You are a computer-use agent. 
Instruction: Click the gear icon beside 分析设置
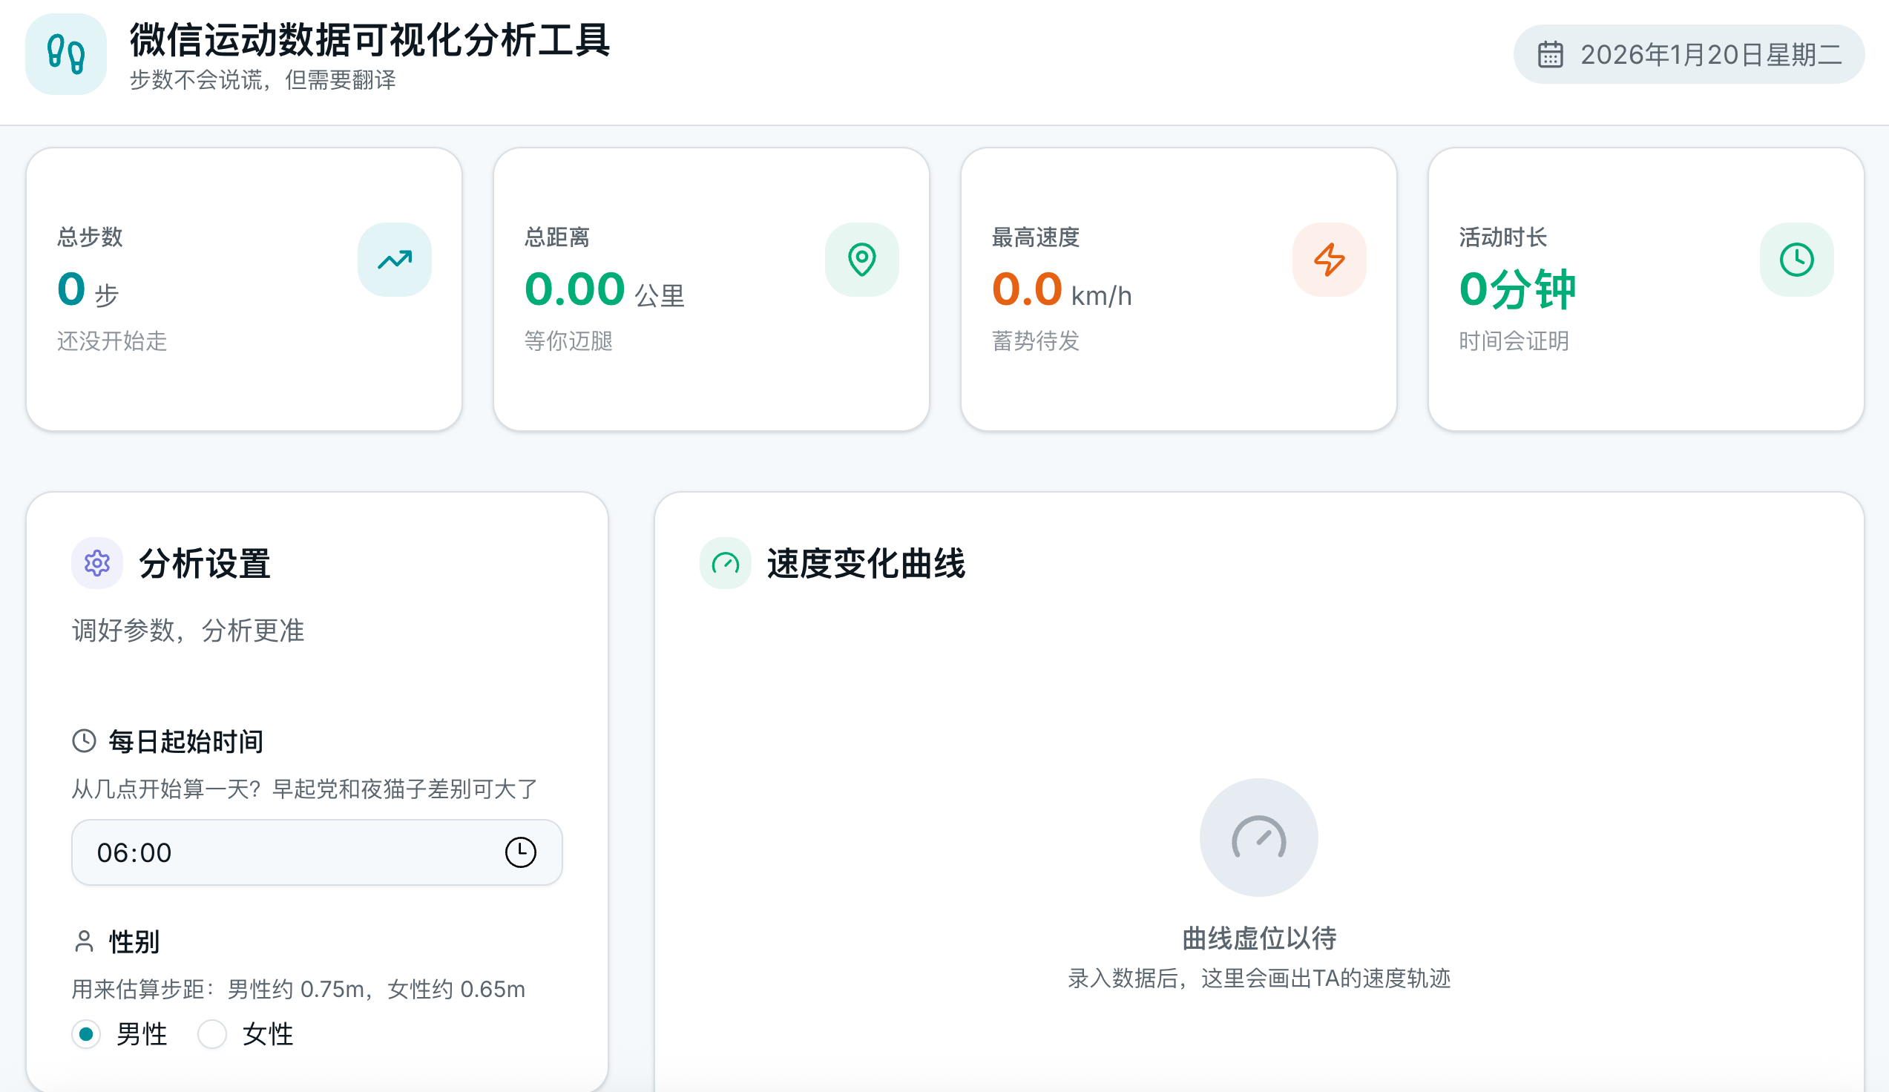pyautogui.click(x=96, y=563)
